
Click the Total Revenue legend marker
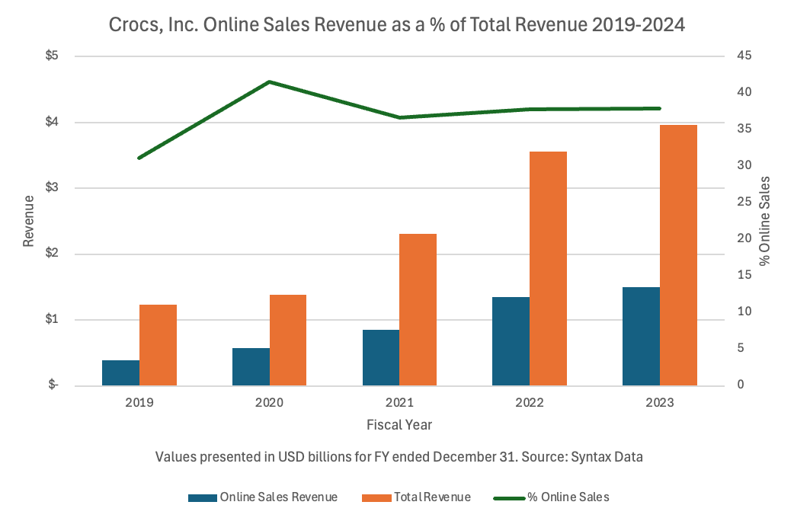375,497
